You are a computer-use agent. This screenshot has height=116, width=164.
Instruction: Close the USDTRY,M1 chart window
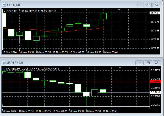[157, 63]
